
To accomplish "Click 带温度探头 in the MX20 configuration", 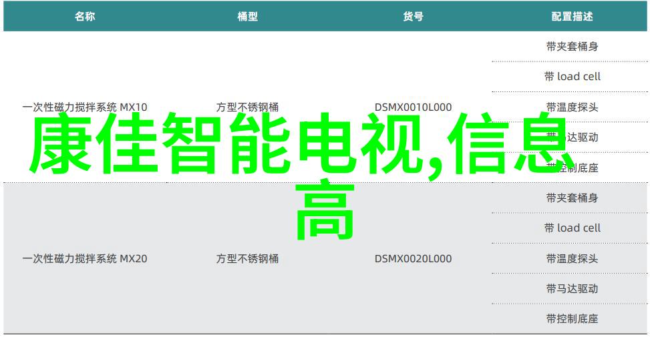I will click(572, 259).
